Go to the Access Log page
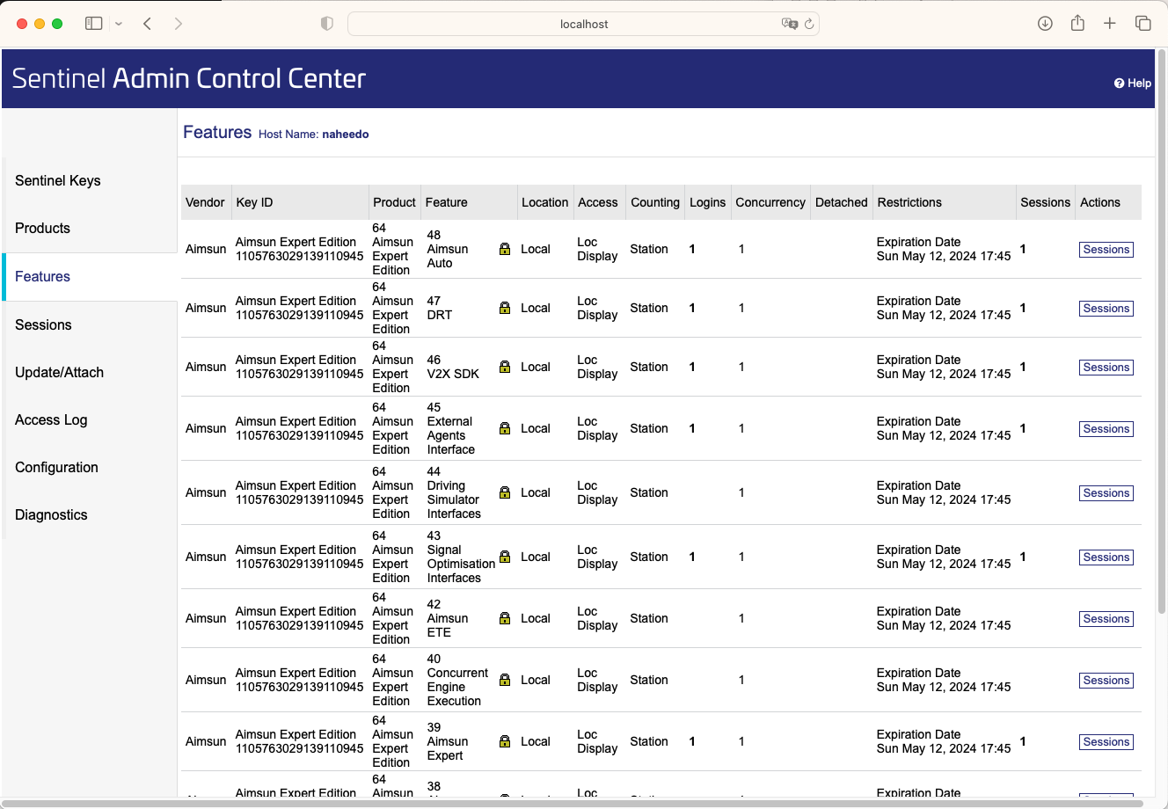Viewport: 1168px width, 809px height. pos(51,419)
